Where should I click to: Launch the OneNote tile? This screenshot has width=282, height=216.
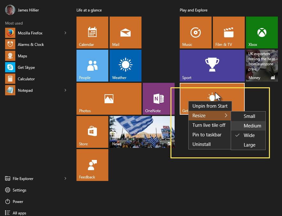click(x=158, y=98)
